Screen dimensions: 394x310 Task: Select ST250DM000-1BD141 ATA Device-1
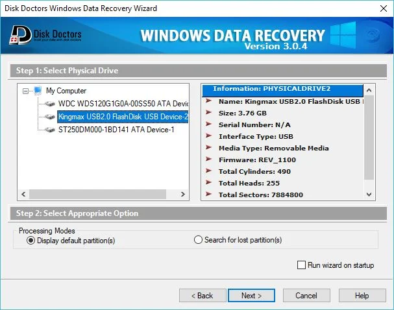[116, 130]
